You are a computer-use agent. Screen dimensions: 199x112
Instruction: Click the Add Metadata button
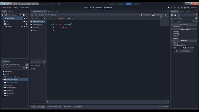click(184, 51)
